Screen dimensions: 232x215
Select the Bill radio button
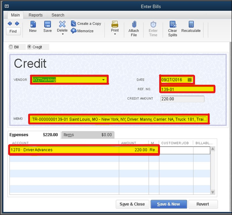pyautogui.click(x=11, y=47)
